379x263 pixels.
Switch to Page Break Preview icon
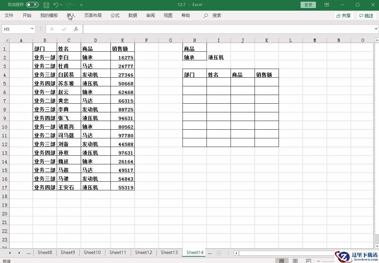point(308,261)
